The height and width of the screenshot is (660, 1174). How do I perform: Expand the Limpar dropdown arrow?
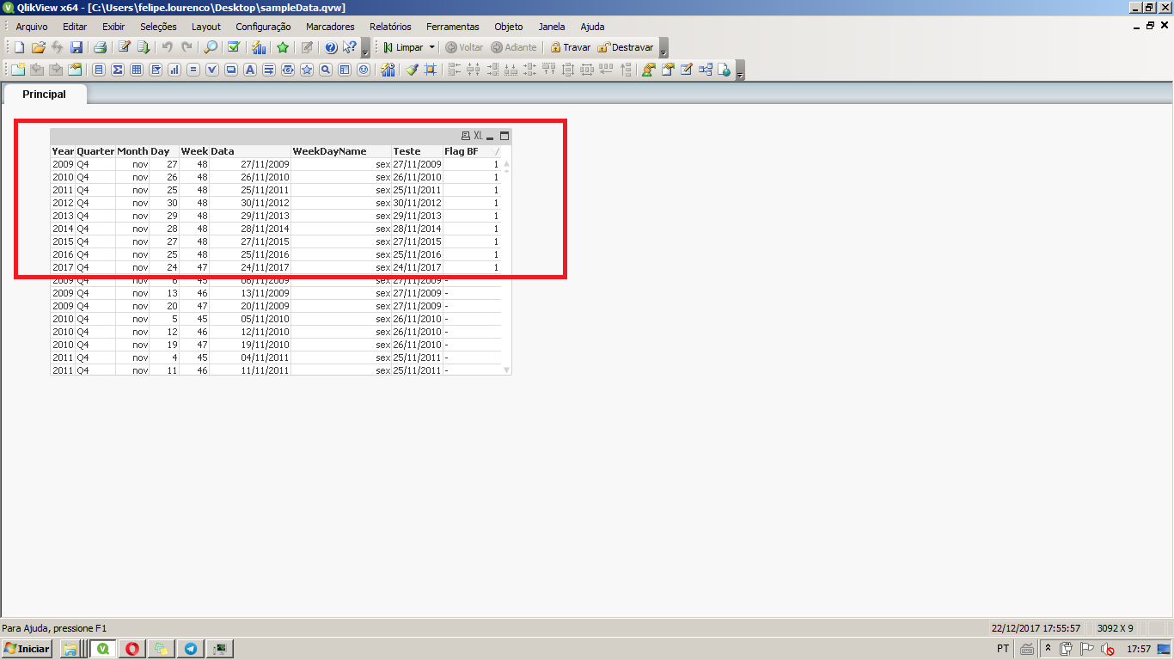pos(432,47)
